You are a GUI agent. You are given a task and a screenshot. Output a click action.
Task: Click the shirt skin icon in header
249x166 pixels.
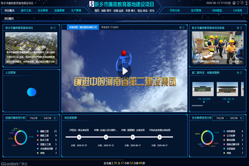click(238, 3)
